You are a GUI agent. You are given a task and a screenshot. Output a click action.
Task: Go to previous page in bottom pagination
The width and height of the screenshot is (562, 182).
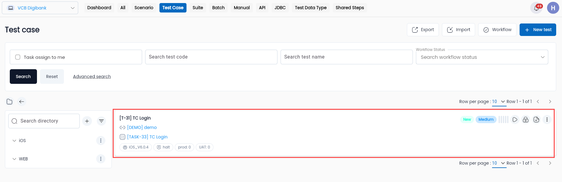[x=538, y=163]
